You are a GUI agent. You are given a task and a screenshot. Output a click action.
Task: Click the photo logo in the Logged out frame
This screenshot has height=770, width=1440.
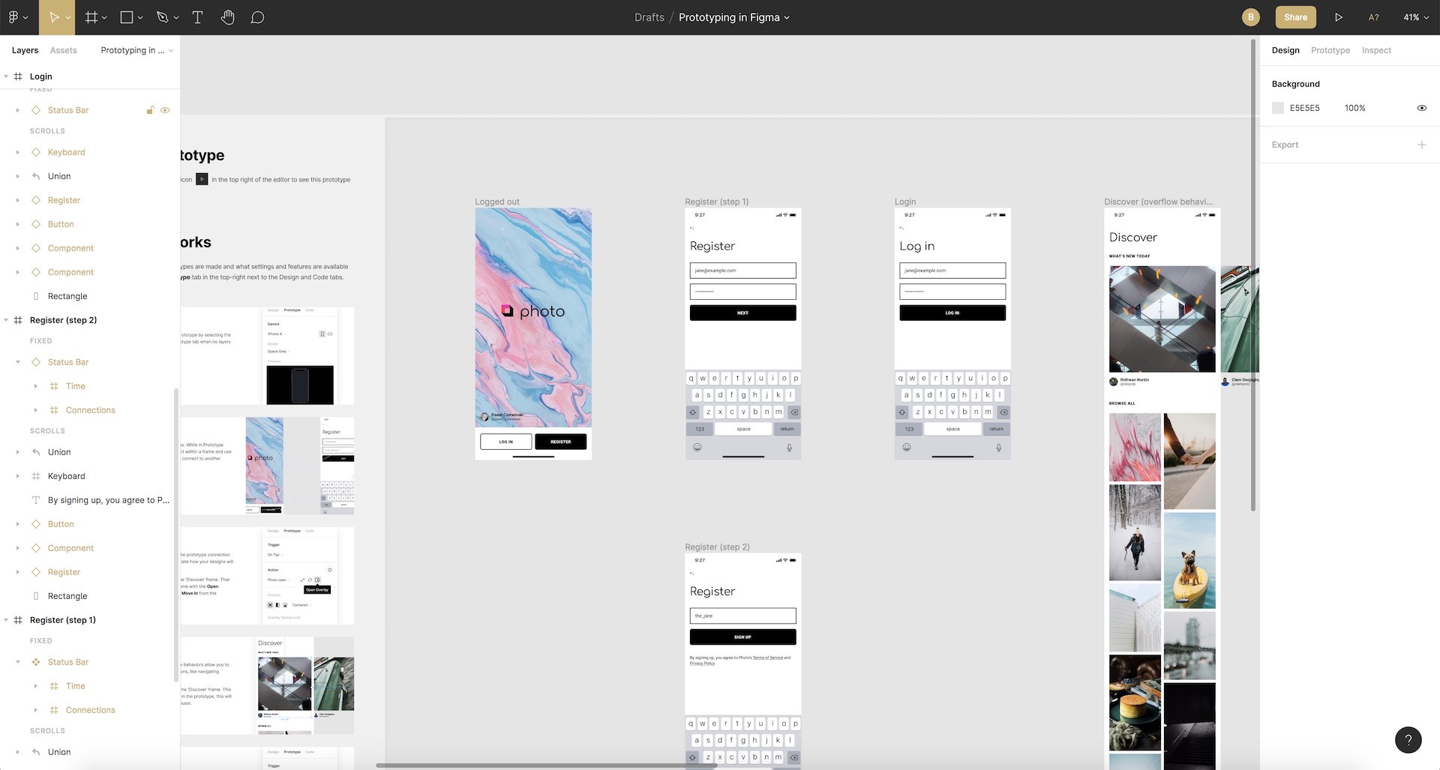coord(533,311)
